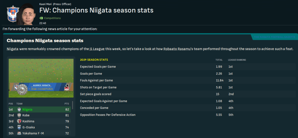Select Kashima team name in standings
Image resolution: width=298 pixels, height=138 pixels.
[x=28, y=121]
